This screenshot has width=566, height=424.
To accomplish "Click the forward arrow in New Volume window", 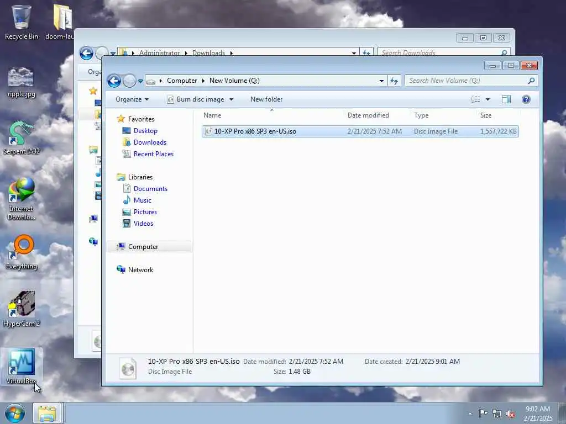I will coord(129,81).
